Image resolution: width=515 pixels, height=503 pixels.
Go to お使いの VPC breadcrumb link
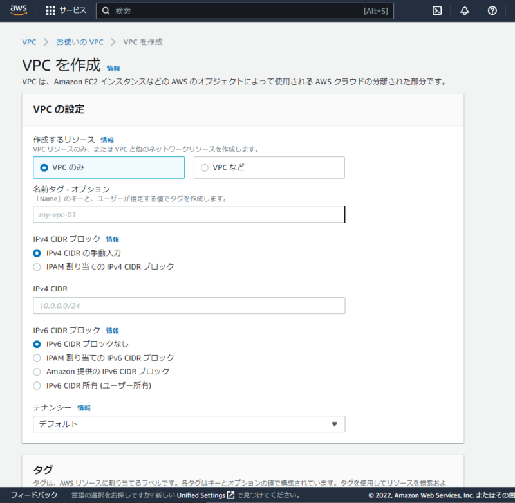coord(79,42)
